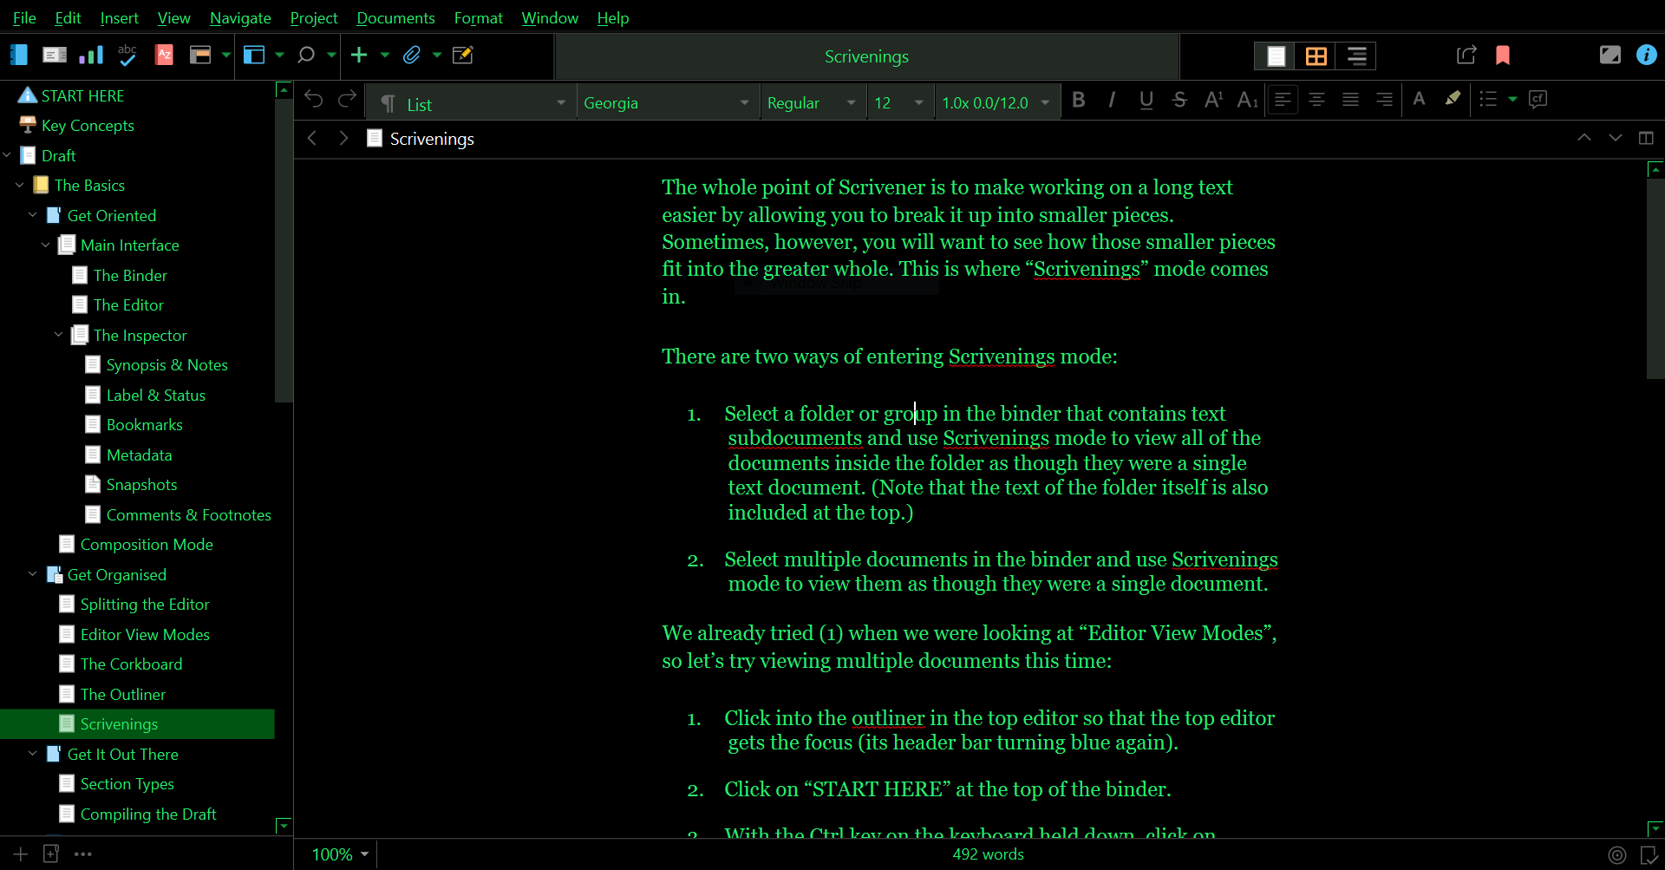Insert a comment from format bar
This screenshot has height=870, width=1665.
(x=1538, y=100)
